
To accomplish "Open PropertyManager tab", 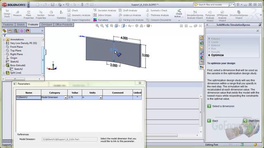I will coord(10,31).
